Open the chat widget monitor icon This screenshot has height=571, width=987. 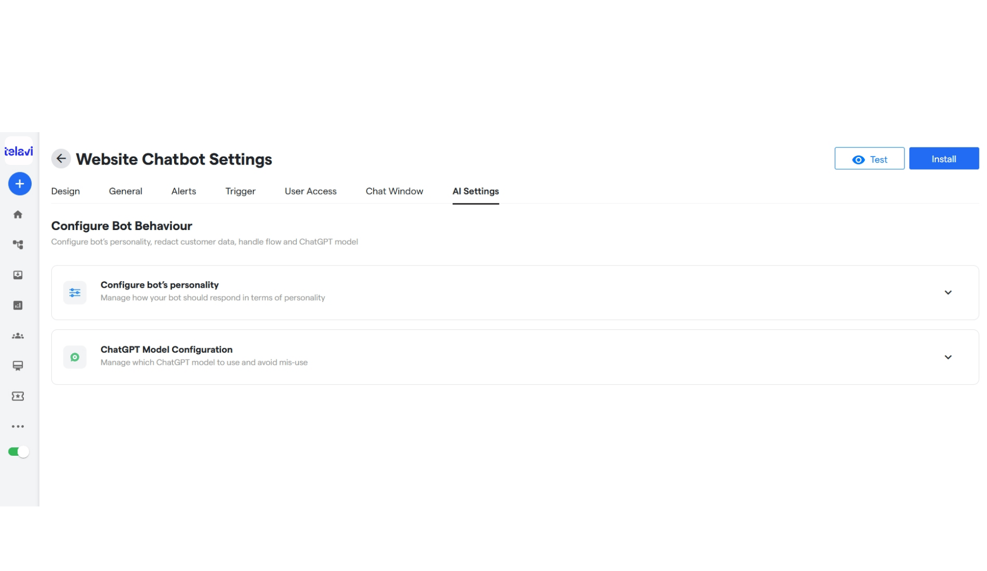18,366
